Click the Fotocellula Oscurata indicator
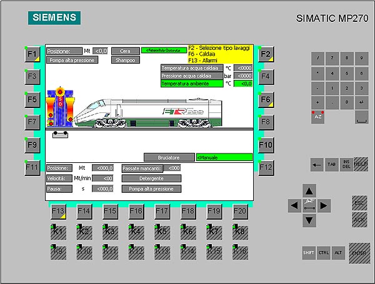 164,51
